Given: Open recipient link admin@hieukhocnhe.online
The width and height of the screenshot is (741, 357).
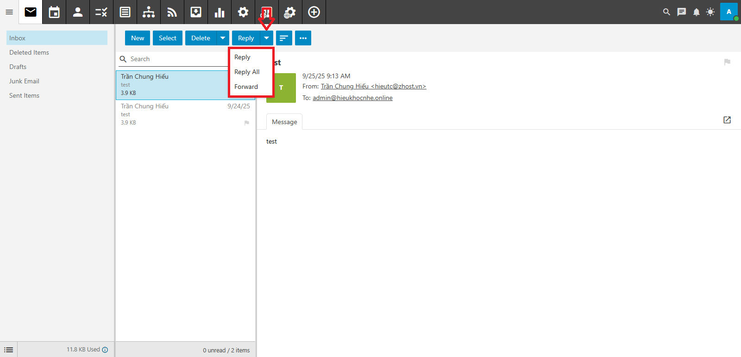Looking at the screenshot, I should point(352,98).
